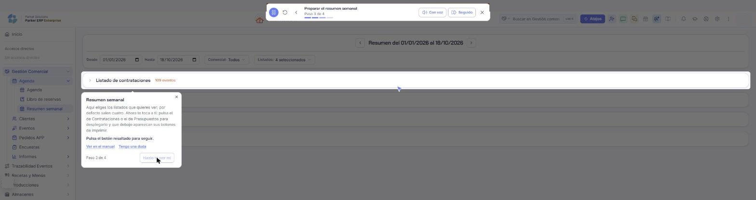Click the Parker ERP Enterprise logo
Image resolution: width=756 pixels, height=200 pixels.
pyautogui.click(x=34, y=18)
